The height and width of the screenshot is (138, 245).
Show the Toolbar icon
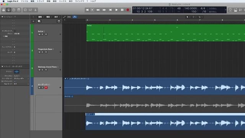click(19, 10)
